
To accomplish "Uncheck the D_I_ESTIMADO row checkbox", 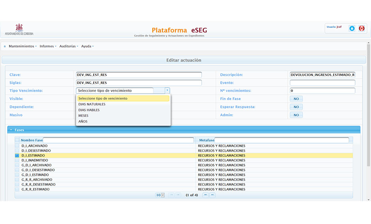I will click(x=17, y=156).
